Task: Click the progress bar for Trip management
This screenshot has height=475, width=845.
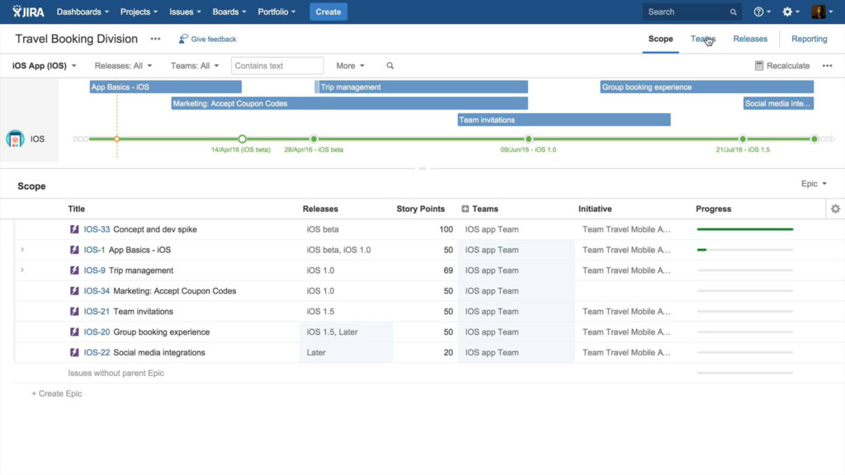Action: tap(745, 270)
